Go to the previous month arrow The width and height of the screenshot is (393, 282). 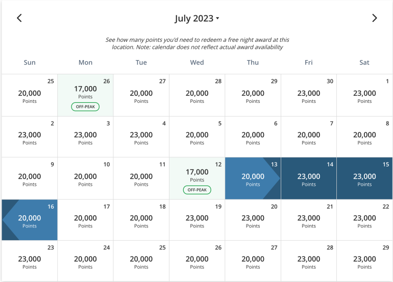pyautogui.click(x=19, y=18)
